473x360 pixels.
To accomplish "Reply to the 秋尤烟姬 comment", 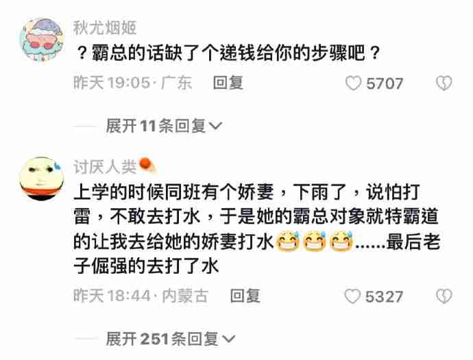I will click(228, 83).
